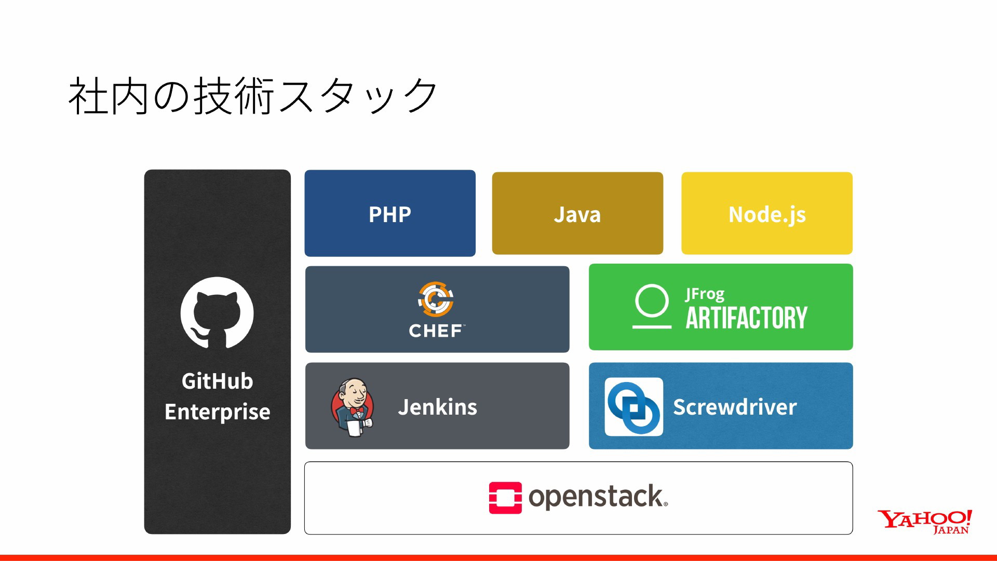Click the Yahoo! Japan logo
Image resolution: width=997 pixels, height=561 pixels.
pyautogui.click(x=924, y=522)
